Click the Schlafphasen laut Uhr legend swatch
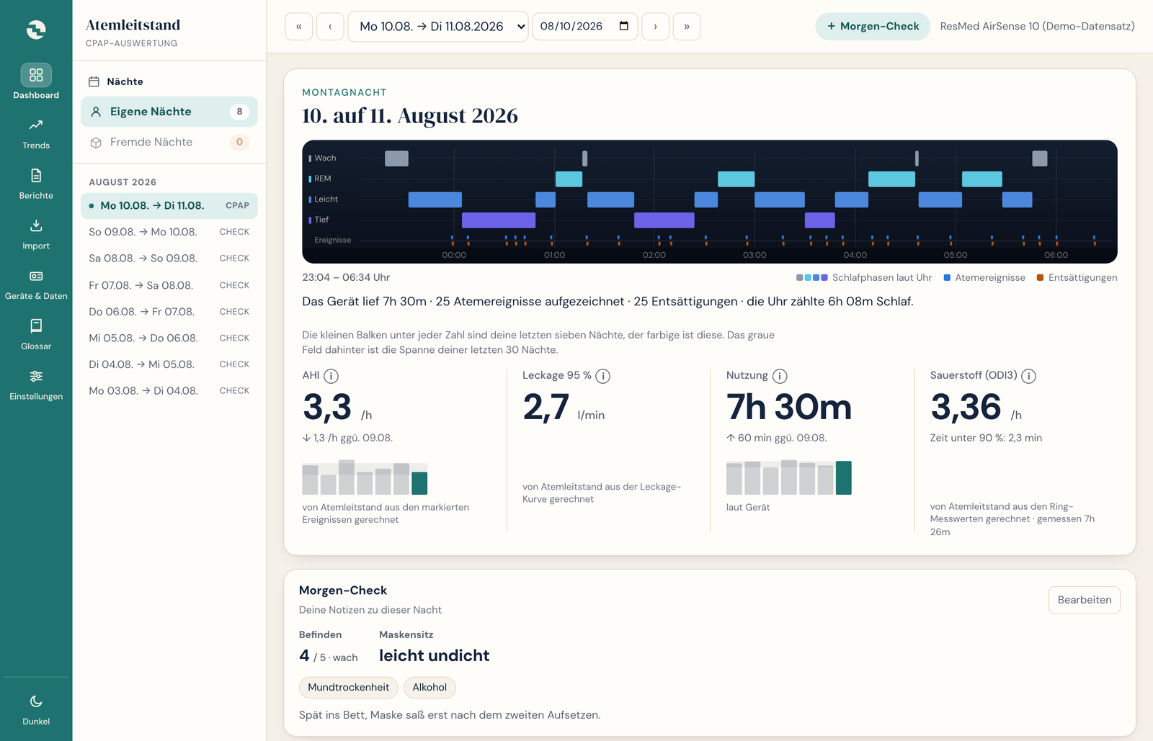1153x741 pixels. 812,277
